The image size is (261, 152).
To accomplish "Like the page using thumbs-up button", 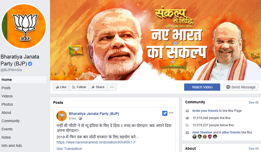I will (x=61, y=87).
